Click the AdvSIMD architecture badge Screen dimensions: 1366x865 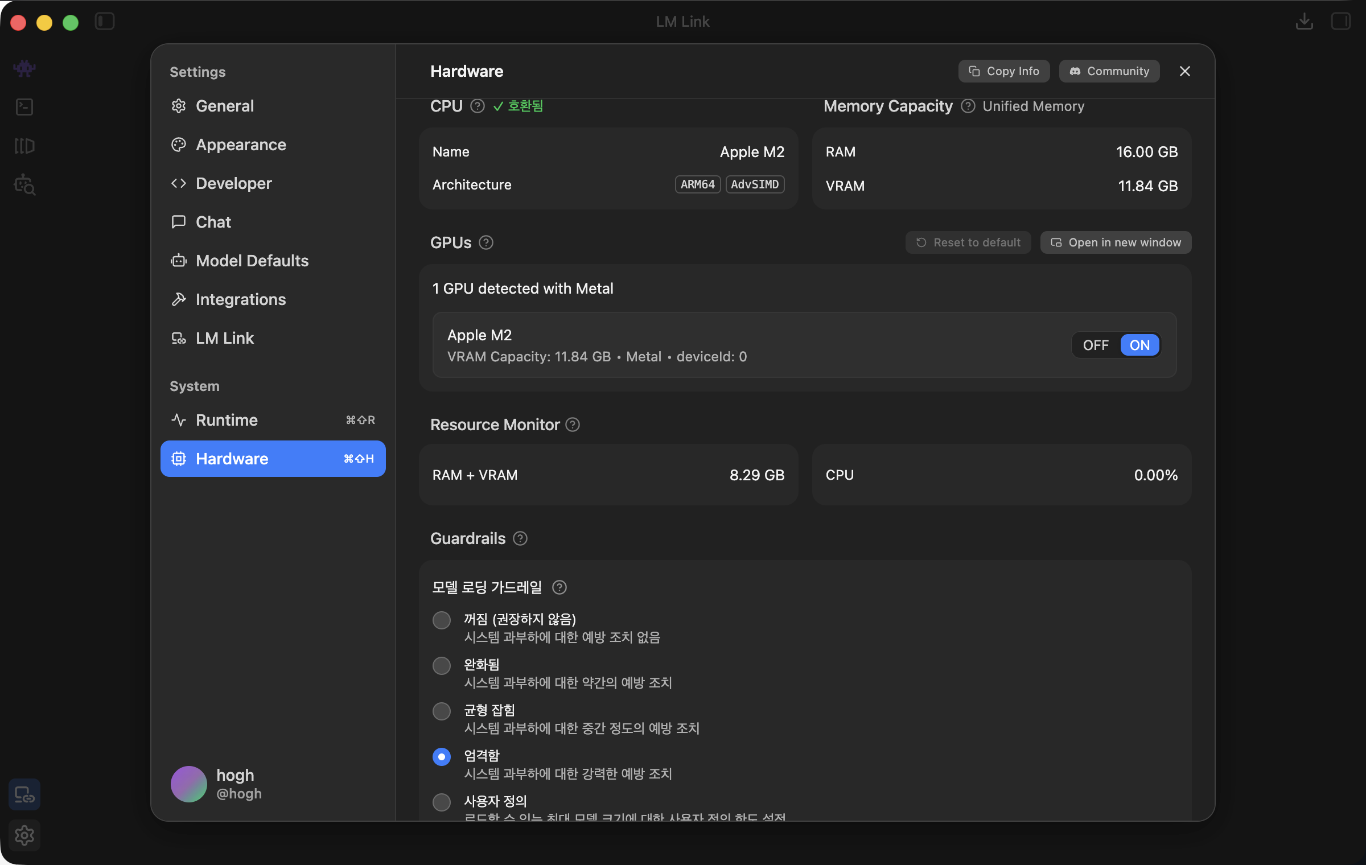[x=755, y=184]
